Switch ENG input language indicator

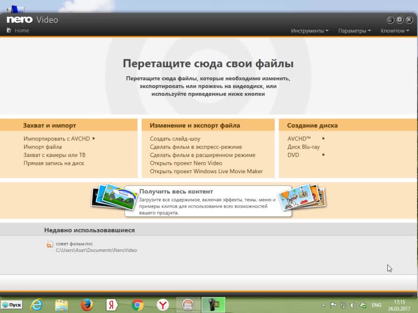376,305
